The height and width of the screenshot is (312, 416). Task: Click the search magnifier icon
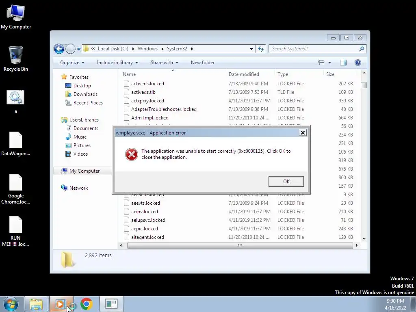(x=362, y=49)
